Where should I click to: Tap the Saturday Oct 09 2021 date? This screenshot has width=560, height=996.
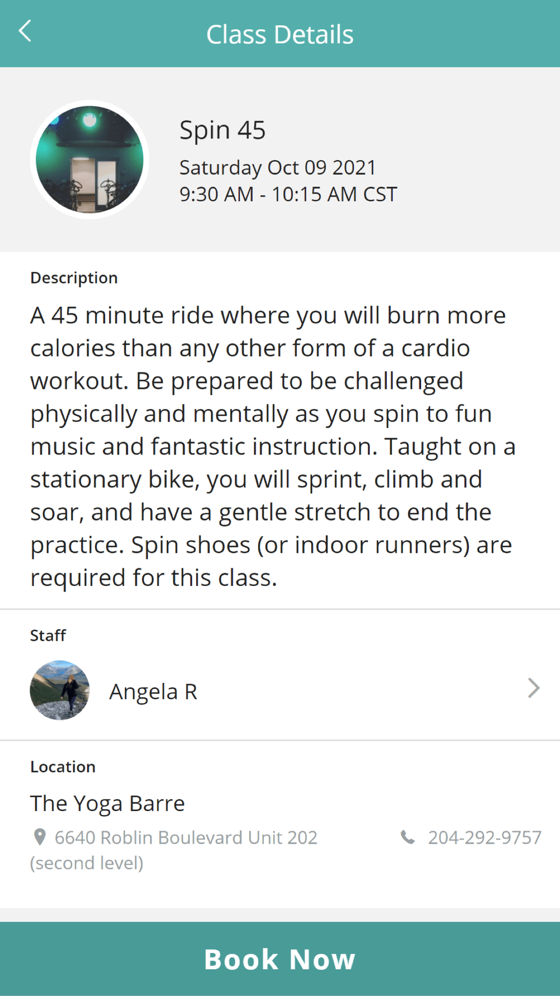point(278,167)
